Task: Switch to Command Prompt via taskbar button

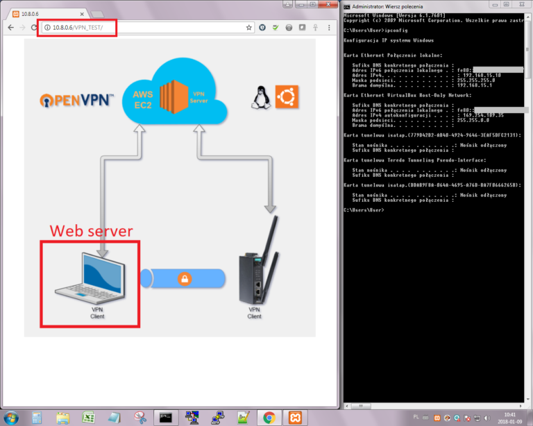Action: click(x=166, y=418)
